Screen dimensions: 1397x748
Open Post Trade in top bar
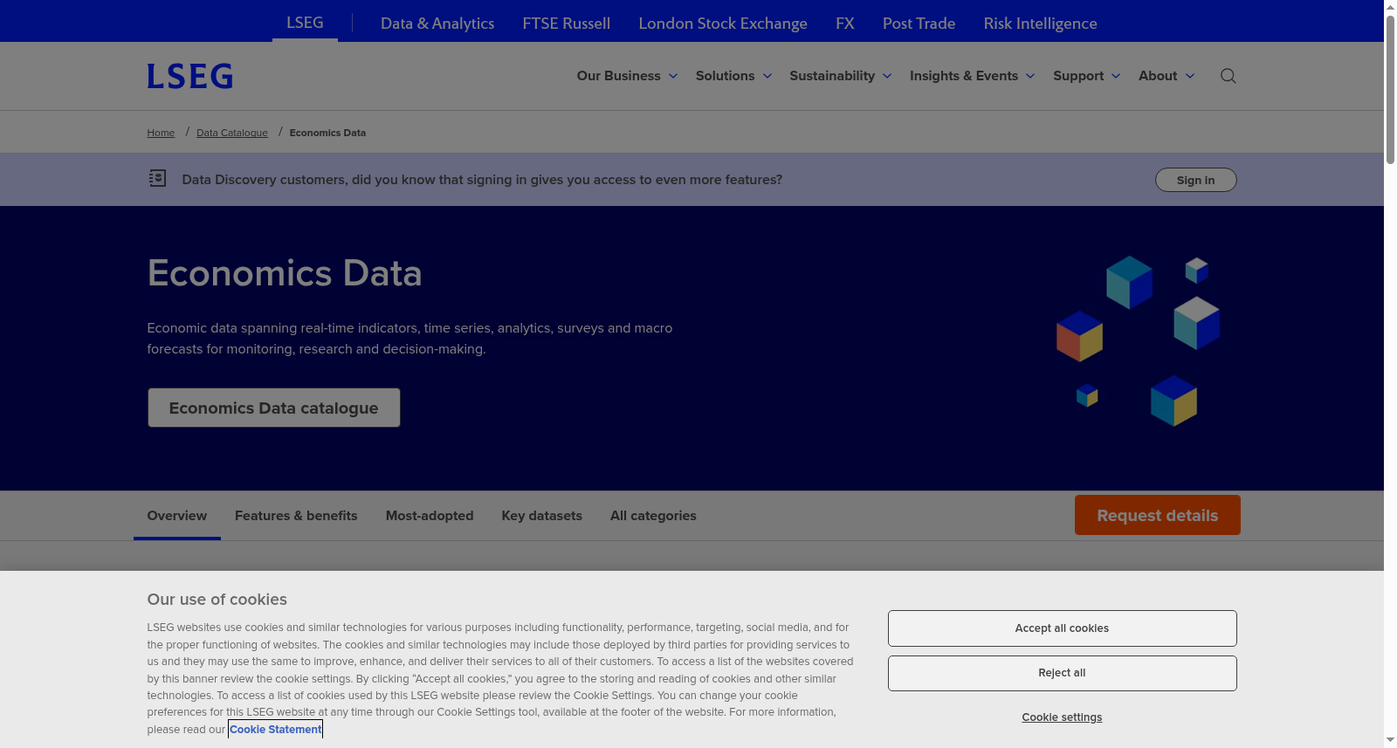(919, 24)
